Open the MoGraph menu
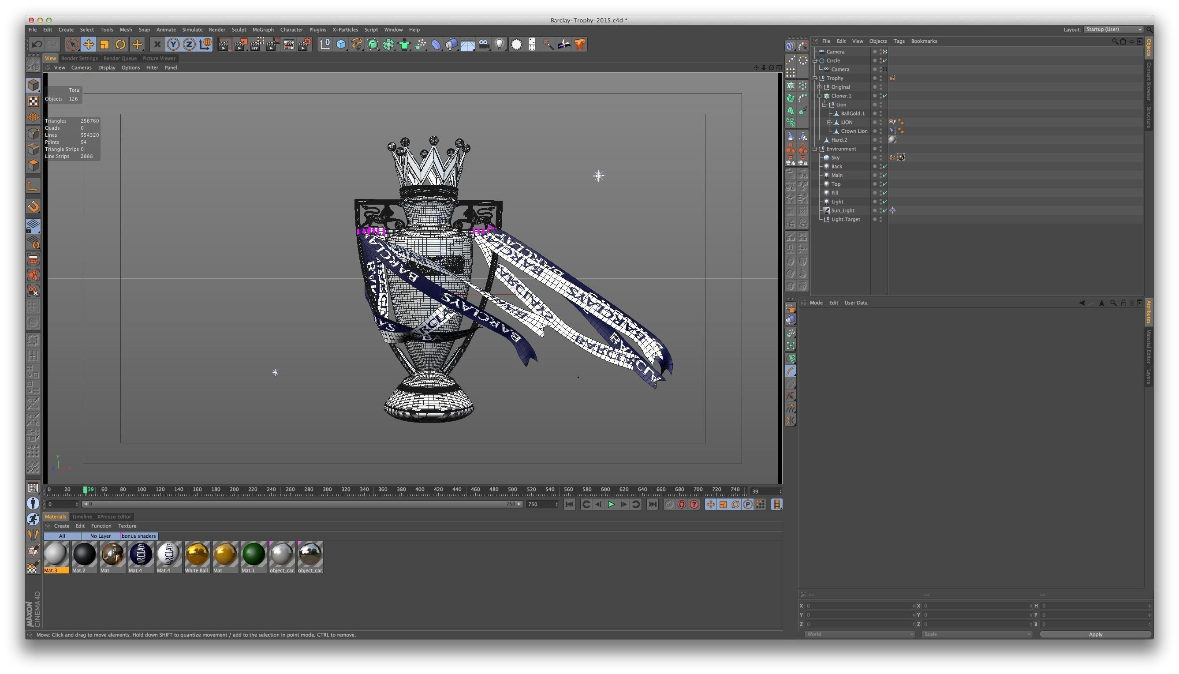The width and height of the screenshot is (1179, 674). (x=263, y=30)
